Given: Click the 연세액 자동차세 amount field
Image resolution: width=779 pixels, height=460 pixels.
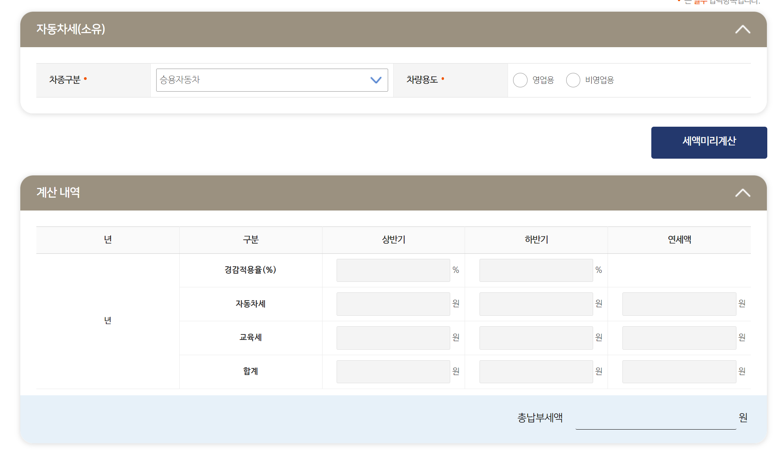Looking at the screenshot, I should 679,304.
